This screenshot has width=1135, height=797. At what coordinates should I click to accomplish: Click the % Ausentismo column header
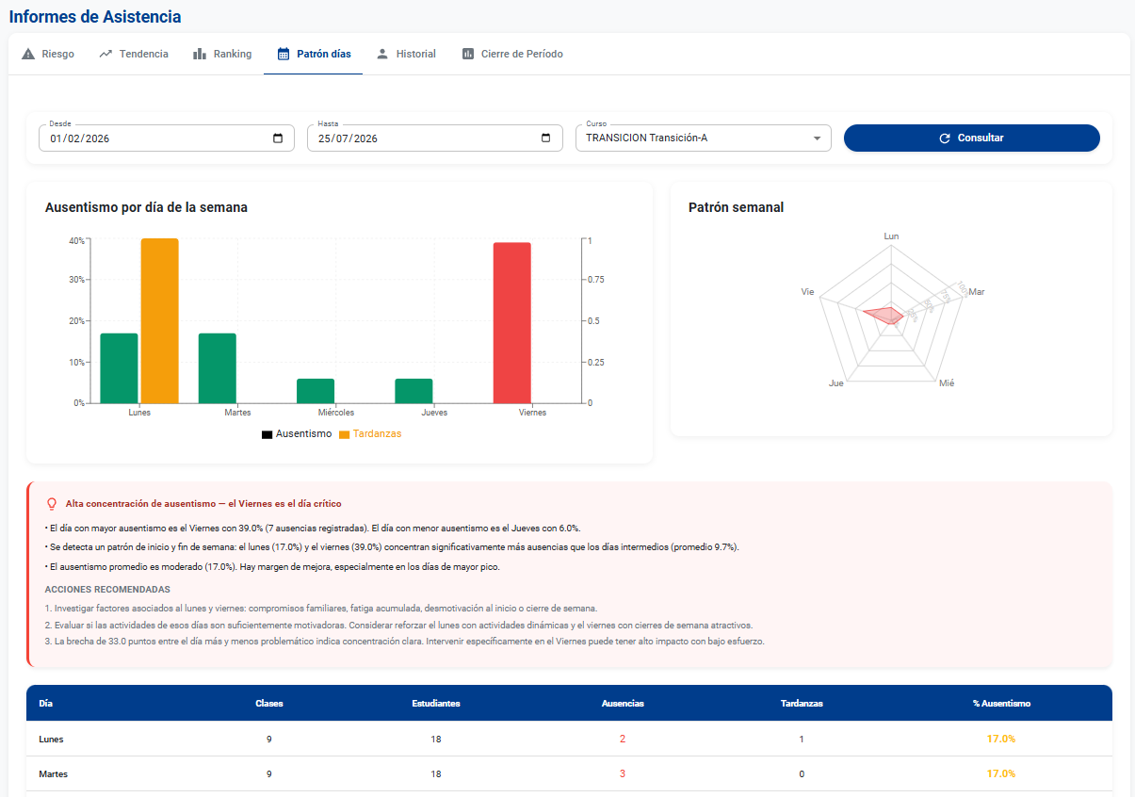point(1001,704)
